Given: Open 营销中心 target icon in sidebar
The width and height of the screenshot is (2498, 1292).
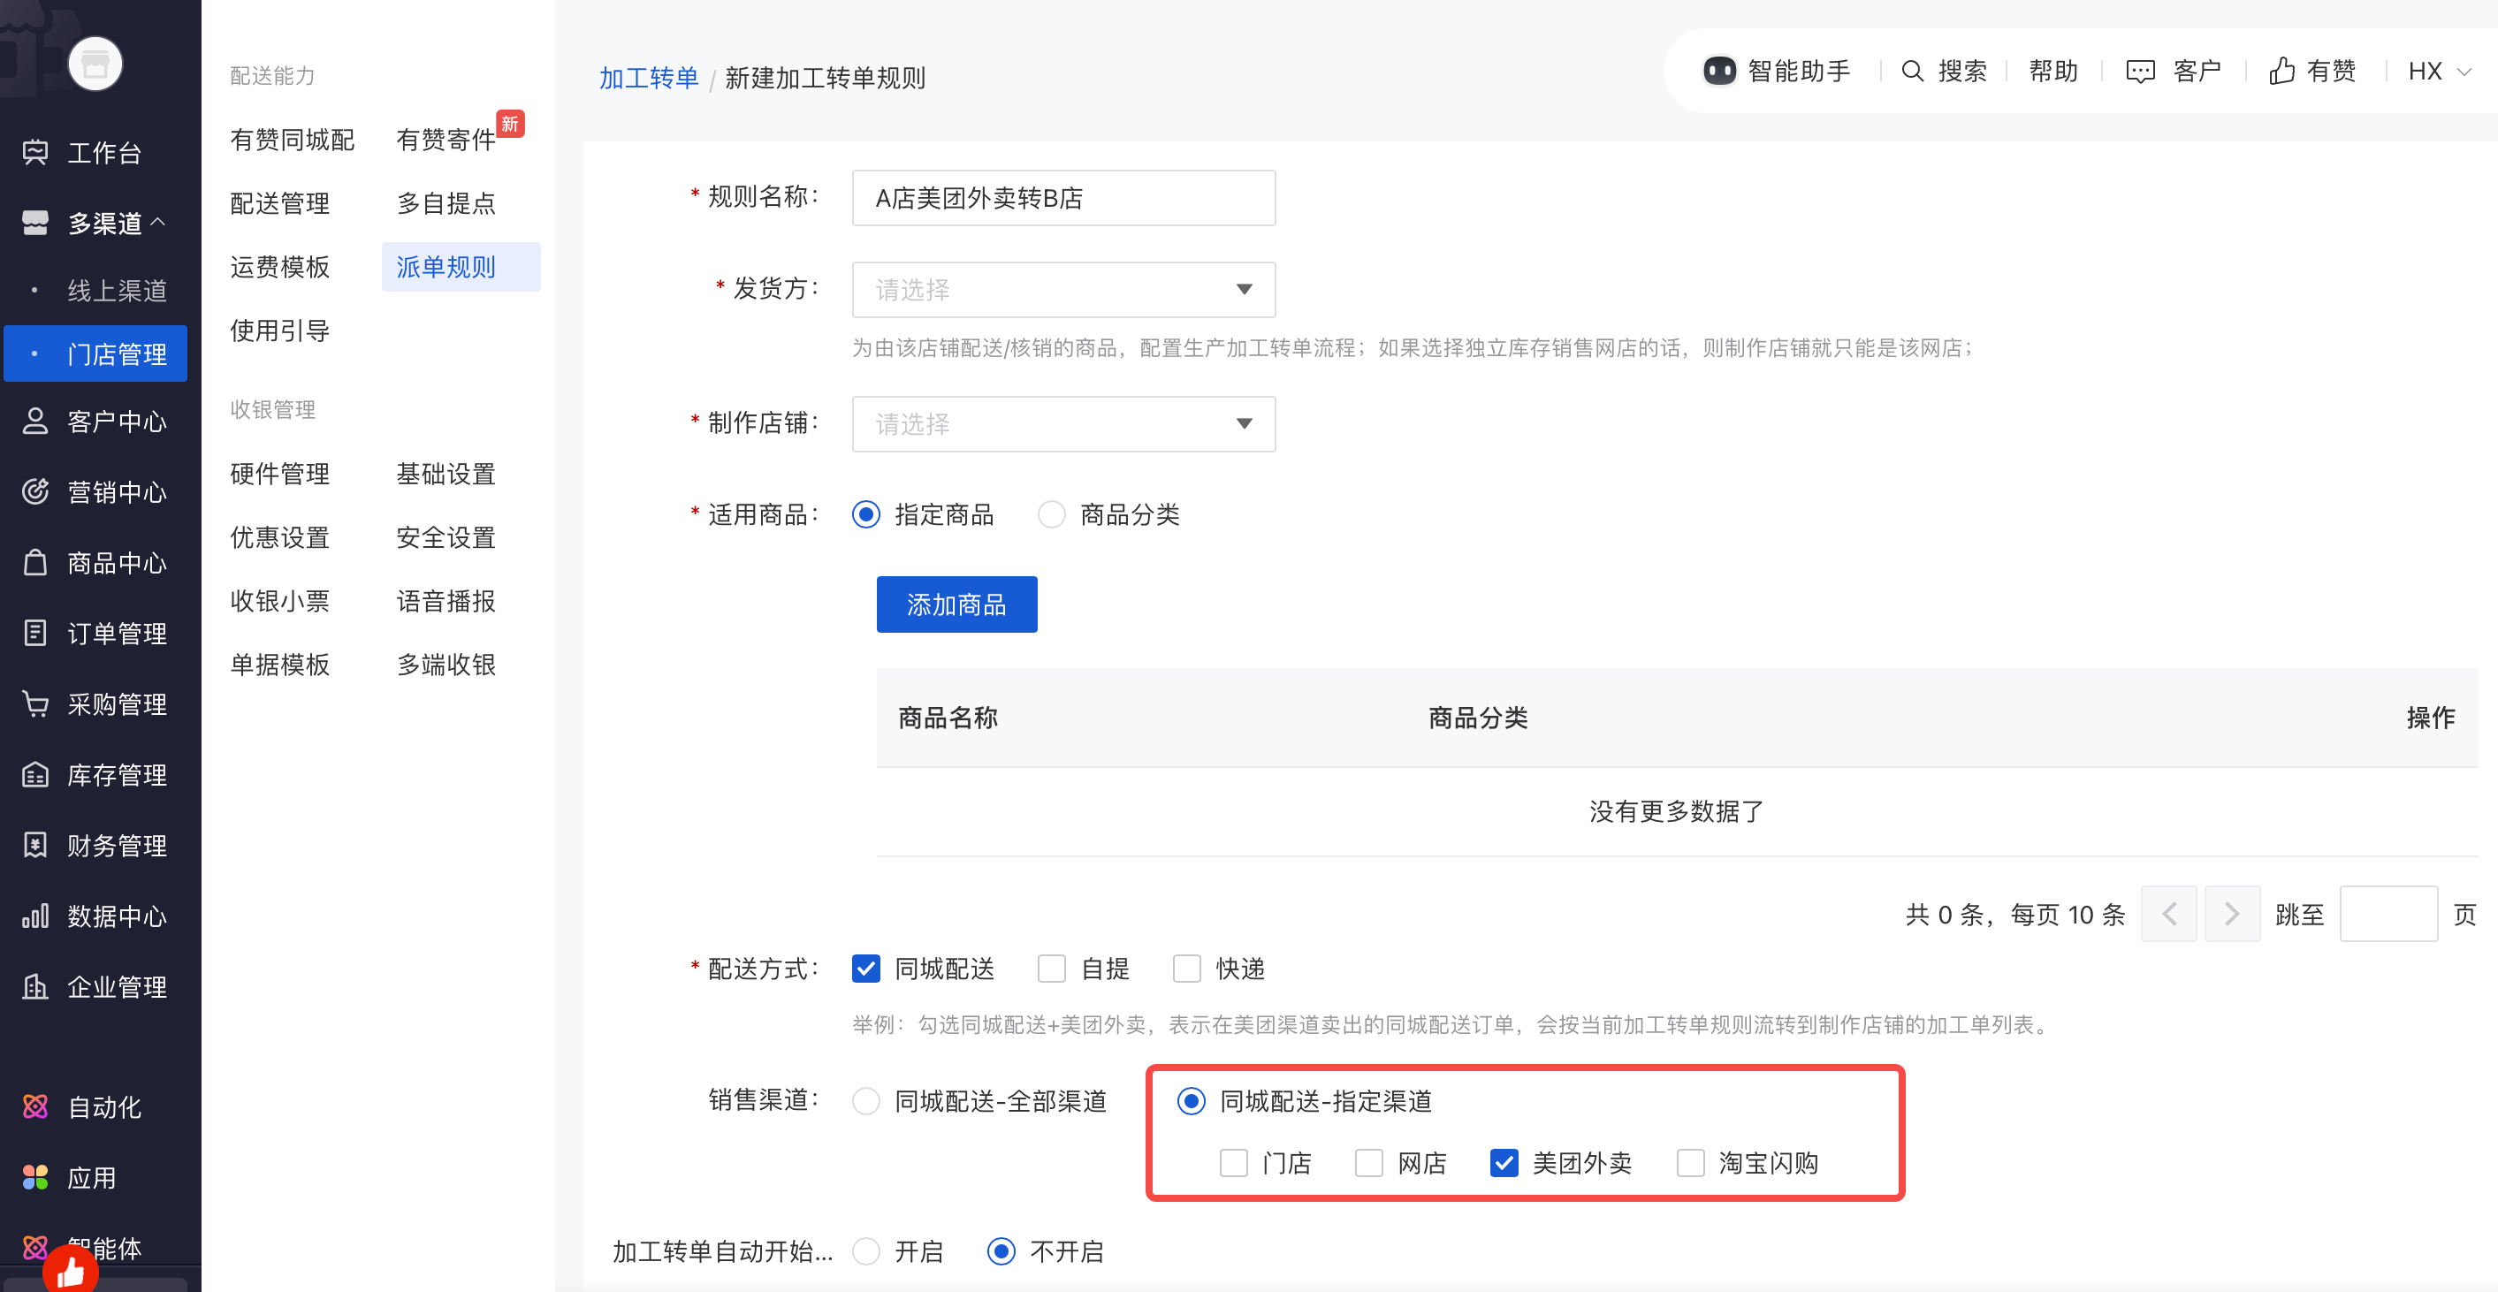Looking at the screenshot, I should click(x=36, y=491).
